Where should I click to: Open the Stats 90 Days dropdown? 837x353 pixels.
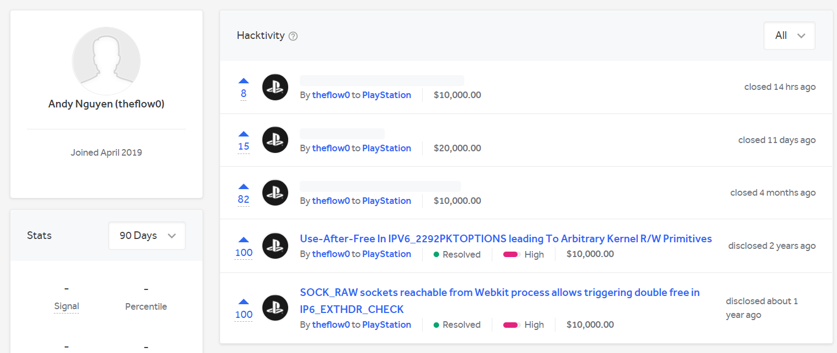(147, 236)
